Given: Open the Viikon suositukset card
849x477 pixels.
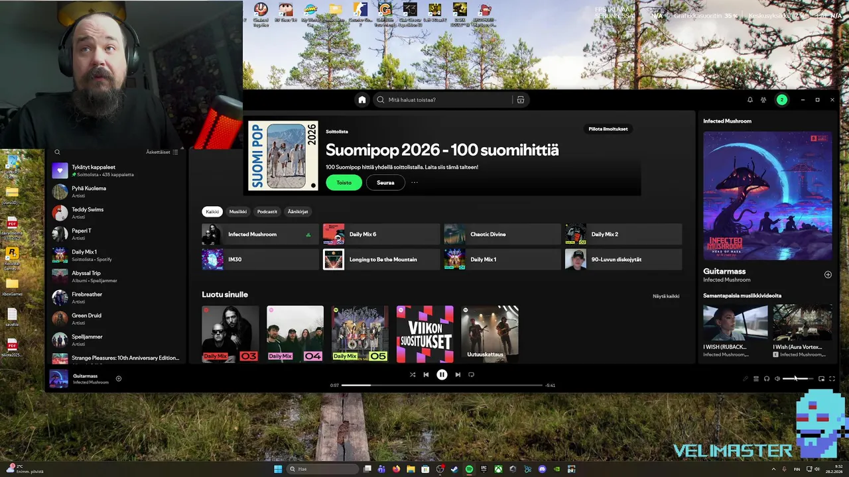Looking at the screenshot, I should (425, 334).
